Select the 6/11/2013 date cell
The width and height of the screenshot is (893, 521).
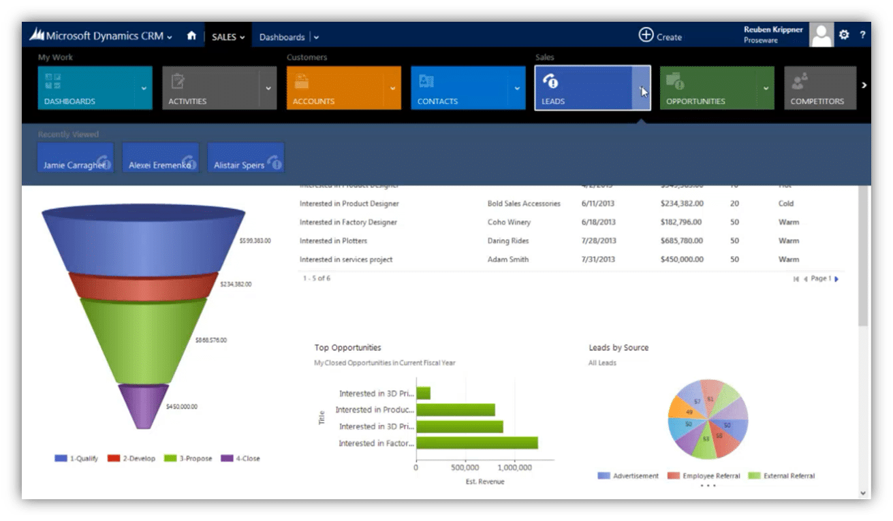(x=598, y=204)
